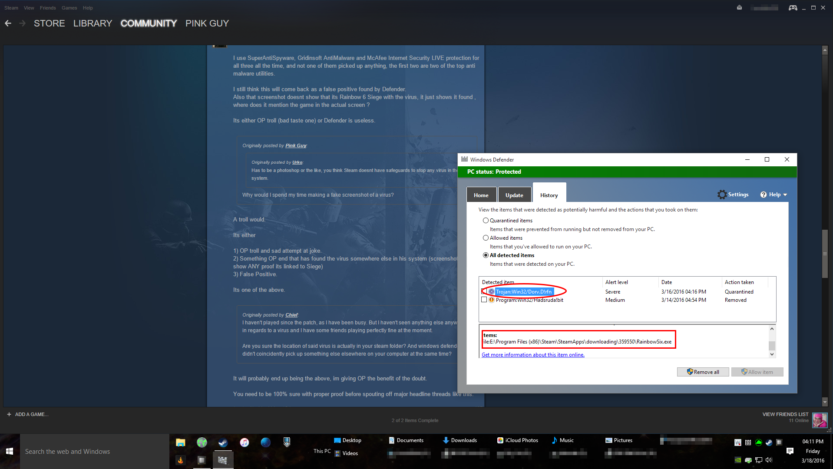Screen dimensions: 833x469
Task: Click the details pane scroll-down arrow
Action: click(772, 354)
